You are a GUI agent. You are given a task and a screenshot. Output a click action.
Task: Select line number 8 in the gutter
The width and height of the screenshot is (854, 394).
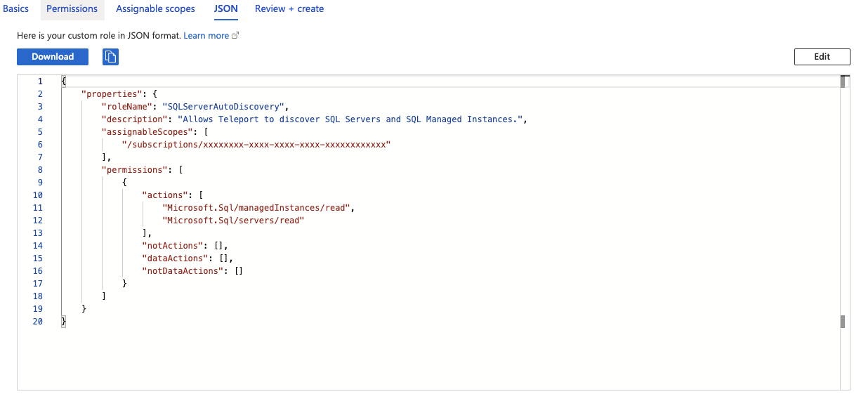pos(40,170)
